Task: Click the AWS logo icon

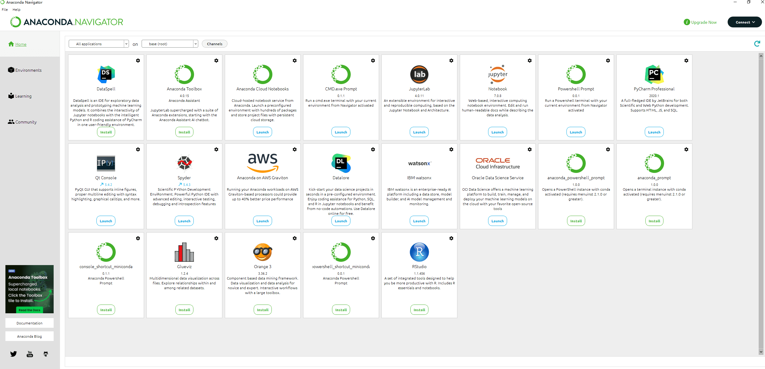Action: click(263, 162)
